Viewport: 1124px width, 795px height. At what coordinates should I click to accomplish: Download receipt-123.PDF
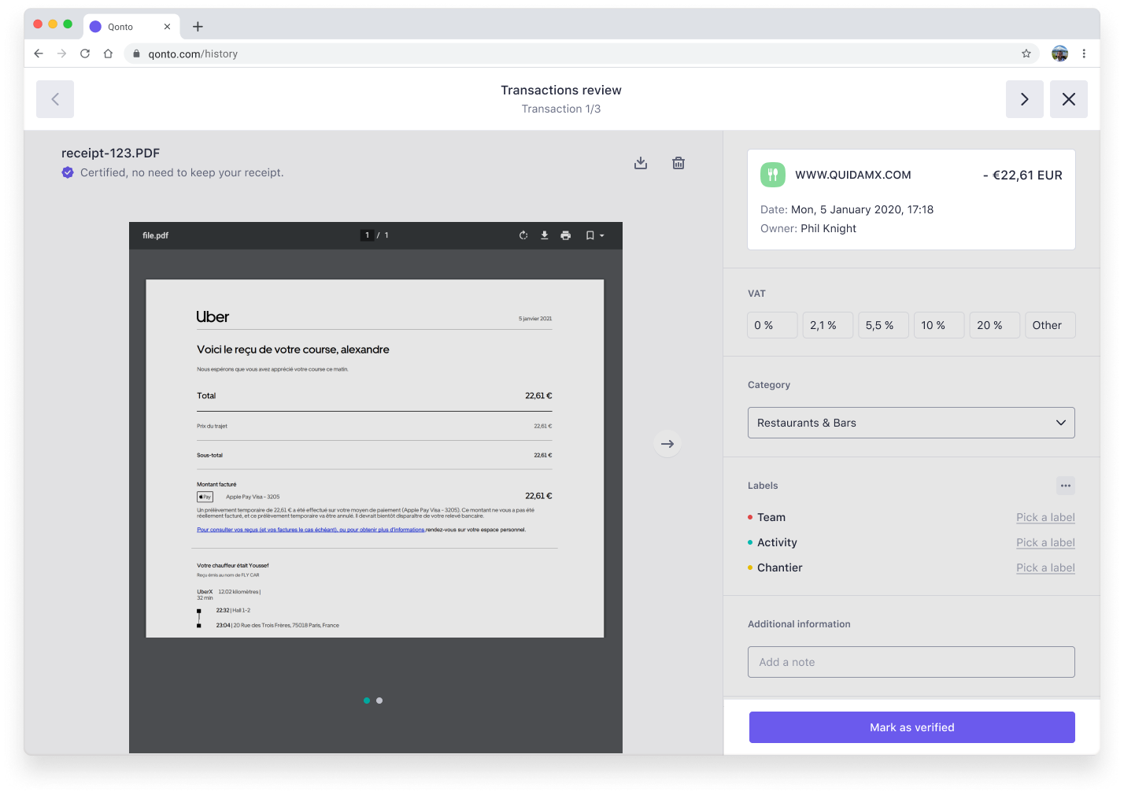coord(641,163)
